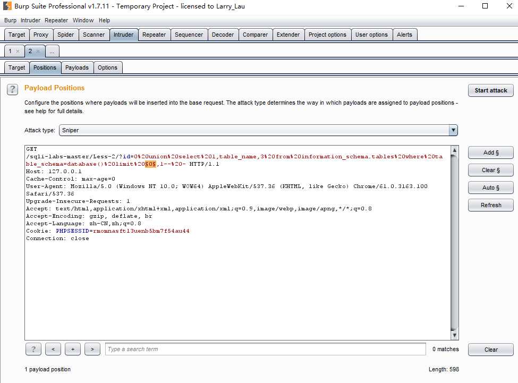The width and height of the screenshot is (518, 383).
Task: Open search help question mark button
Action: [33, 349]
